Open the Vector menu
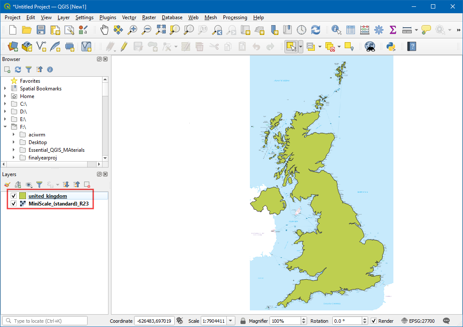463x327 pixels. point(129,17)
